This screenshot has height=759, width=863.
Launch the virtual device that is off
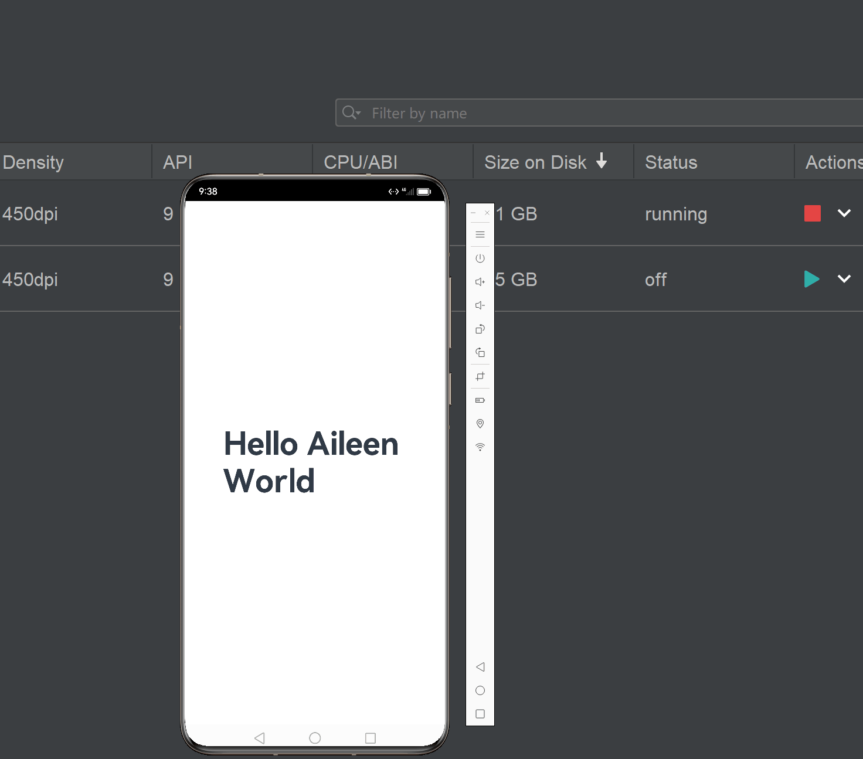click(812, 279)
